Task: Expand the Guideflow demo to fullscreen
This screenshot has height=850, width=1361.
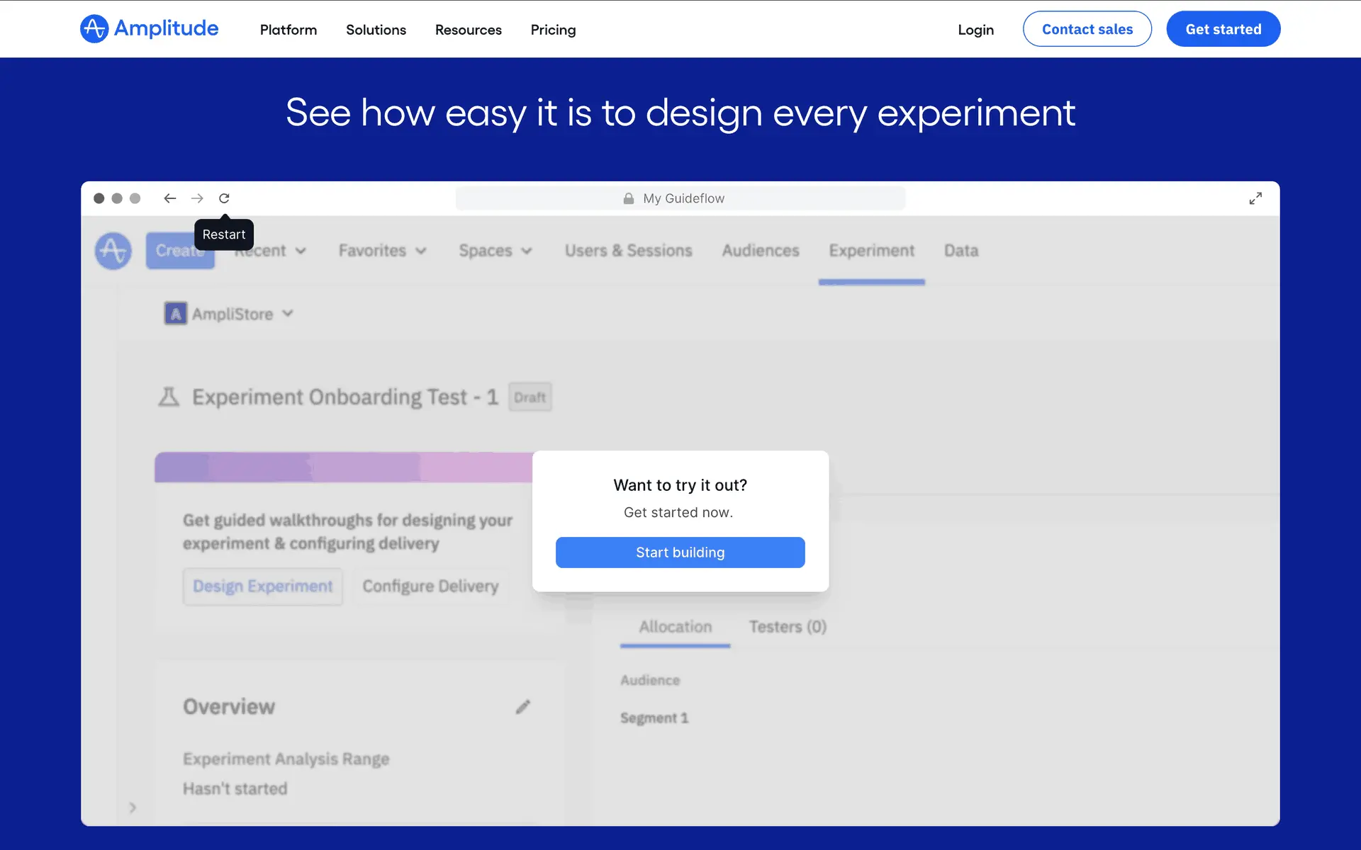Action: 1255,198
